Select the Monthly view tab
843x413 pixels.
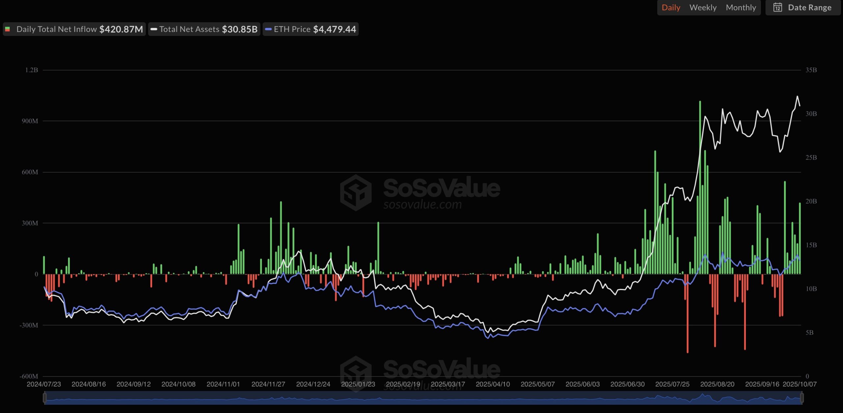pyautogui.click(x=741, y=8)
